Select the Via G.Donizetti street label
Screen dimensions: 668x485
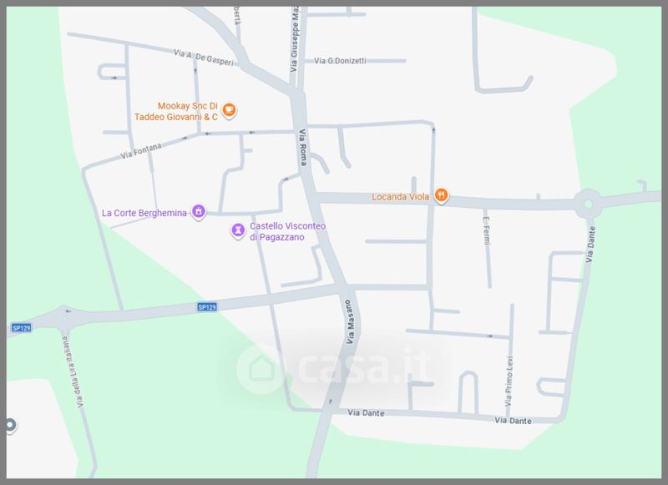(x=340, y=61)
